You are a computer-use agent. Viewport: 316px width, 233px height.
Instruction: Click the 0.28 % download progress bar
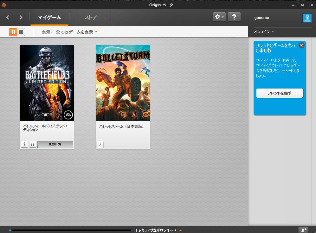pyautogui.click(x=55, y=144)
